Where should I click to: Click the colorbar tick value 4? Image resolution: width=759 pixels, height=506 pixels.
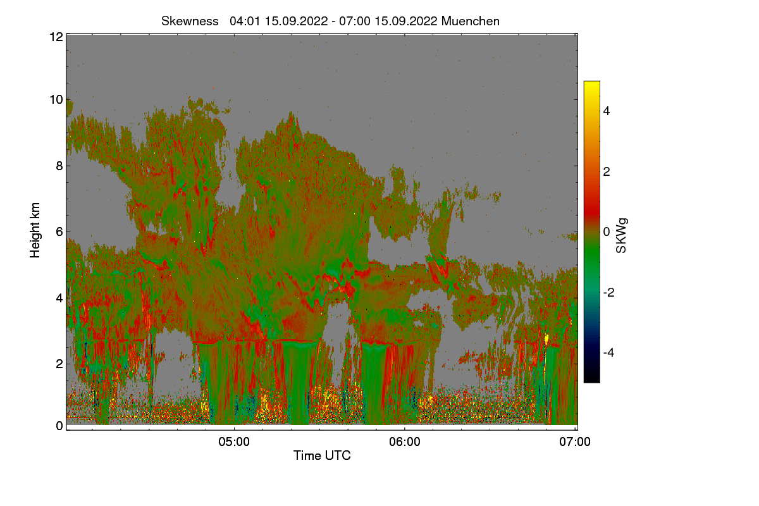(607, 111)
